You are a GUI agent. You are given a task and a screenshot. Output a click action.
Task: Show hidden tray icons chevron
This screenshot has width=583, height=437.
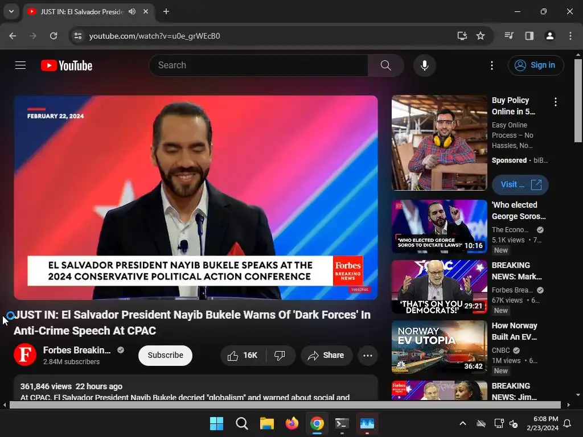(463, 423)
